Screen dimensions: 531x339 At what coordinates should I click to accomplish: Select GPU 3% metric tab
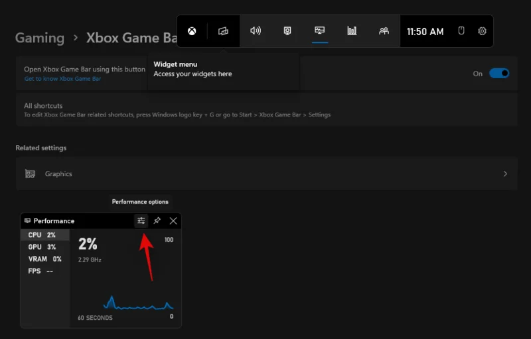click(45, 247)
